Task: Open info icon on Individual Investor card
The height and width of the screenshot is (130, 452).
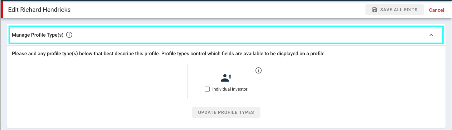Action: point(259,70)
